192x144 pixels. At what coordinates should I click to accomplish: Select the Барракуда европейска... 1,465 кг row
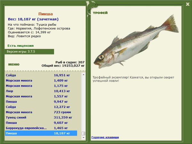41,128
